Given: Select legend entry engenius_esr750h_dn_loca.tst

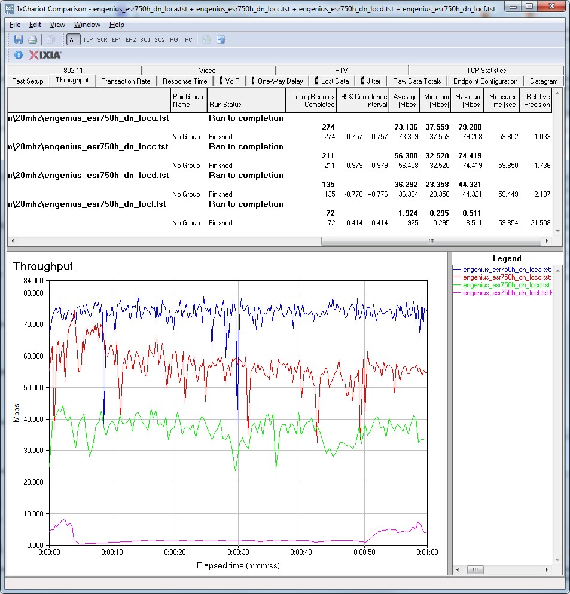Looking at the screenshot, I should pos(502,270).
